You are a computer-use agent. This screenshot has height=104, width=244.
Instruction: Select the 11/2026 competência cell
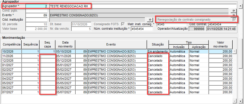[12, 56]
